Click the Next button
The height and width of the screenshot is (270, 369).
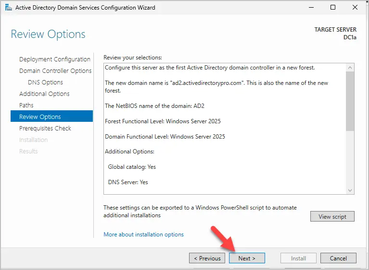247,258
